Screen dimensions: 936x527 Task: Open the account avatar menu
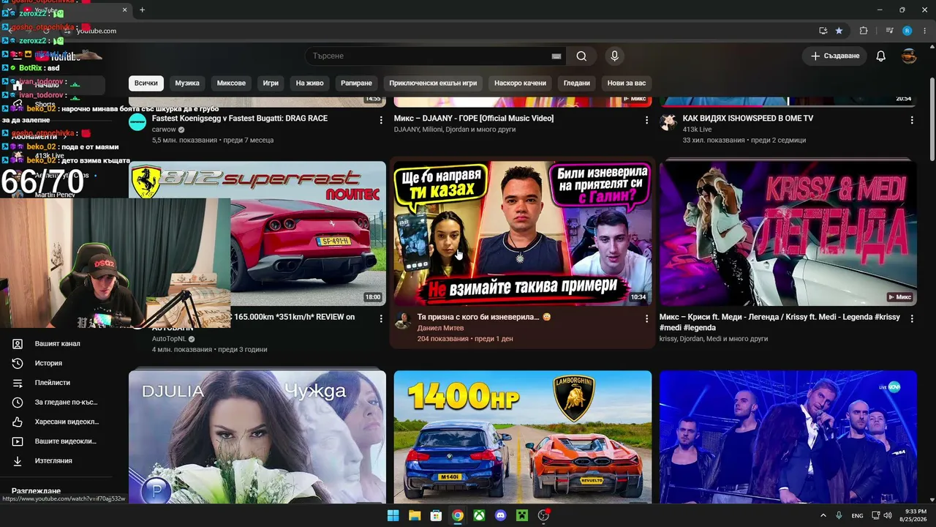pos(909,56)
